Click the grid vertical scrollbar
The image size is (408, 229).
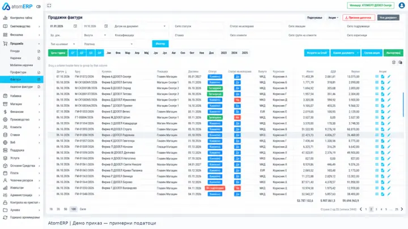click(x=403, y=105)
